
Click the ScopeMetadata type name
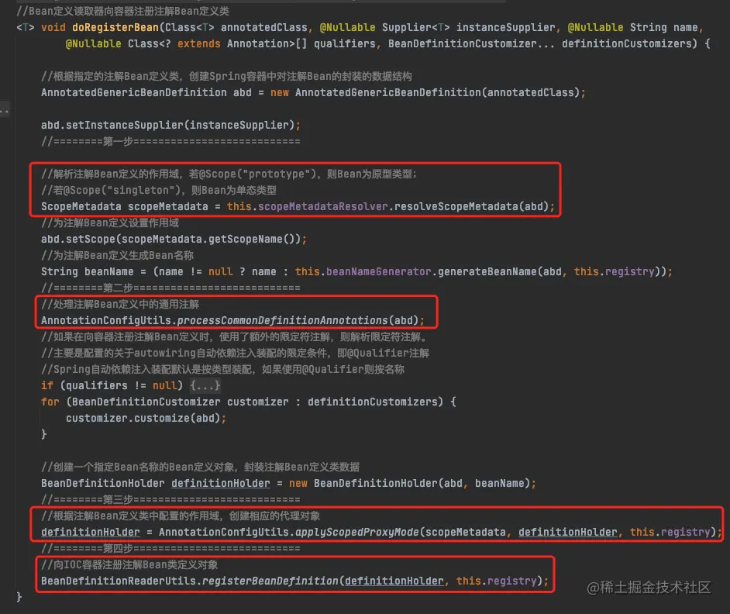(77, 206)
